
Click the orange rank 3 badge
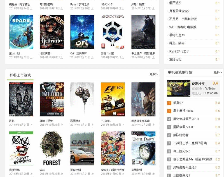click(x=169, y=111)
